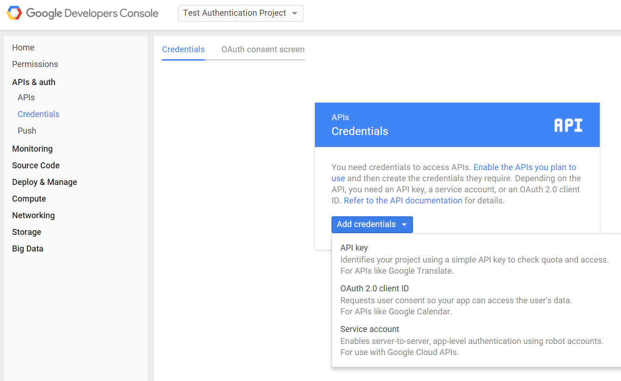Open Permissions in the left navigation
The image size is (621, 381).
[x=35, y=64]
